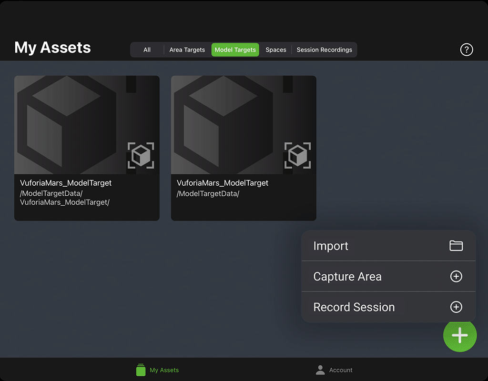Choose Capture Area from the popup menu

[x=388, y=276]
